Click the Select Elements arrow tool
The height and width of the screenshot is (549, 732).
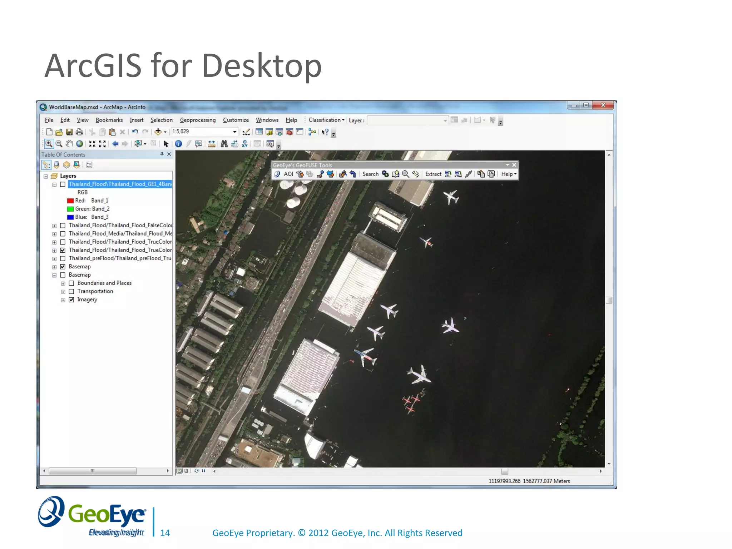pyautogui.click(x=166, y=144)
